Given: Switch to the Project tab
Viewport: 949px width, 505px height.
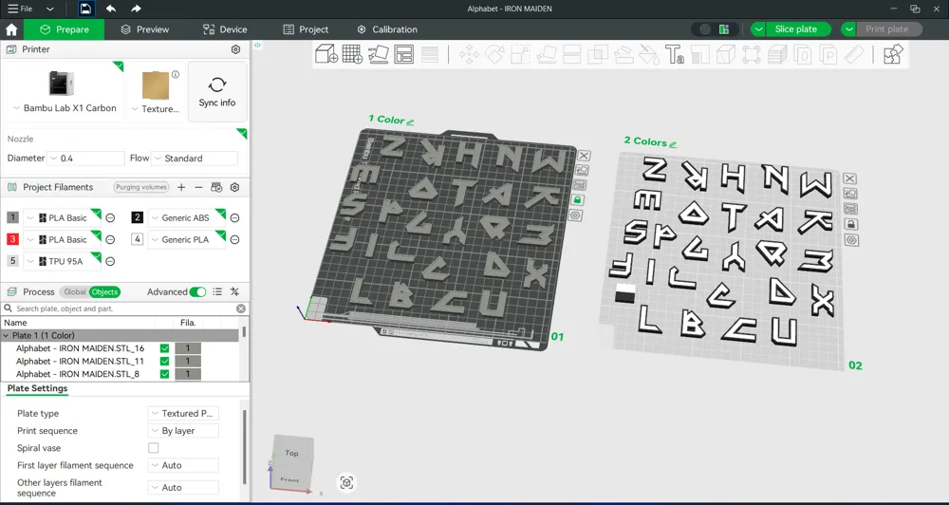Looking at the screenshot, I should 306,29.
